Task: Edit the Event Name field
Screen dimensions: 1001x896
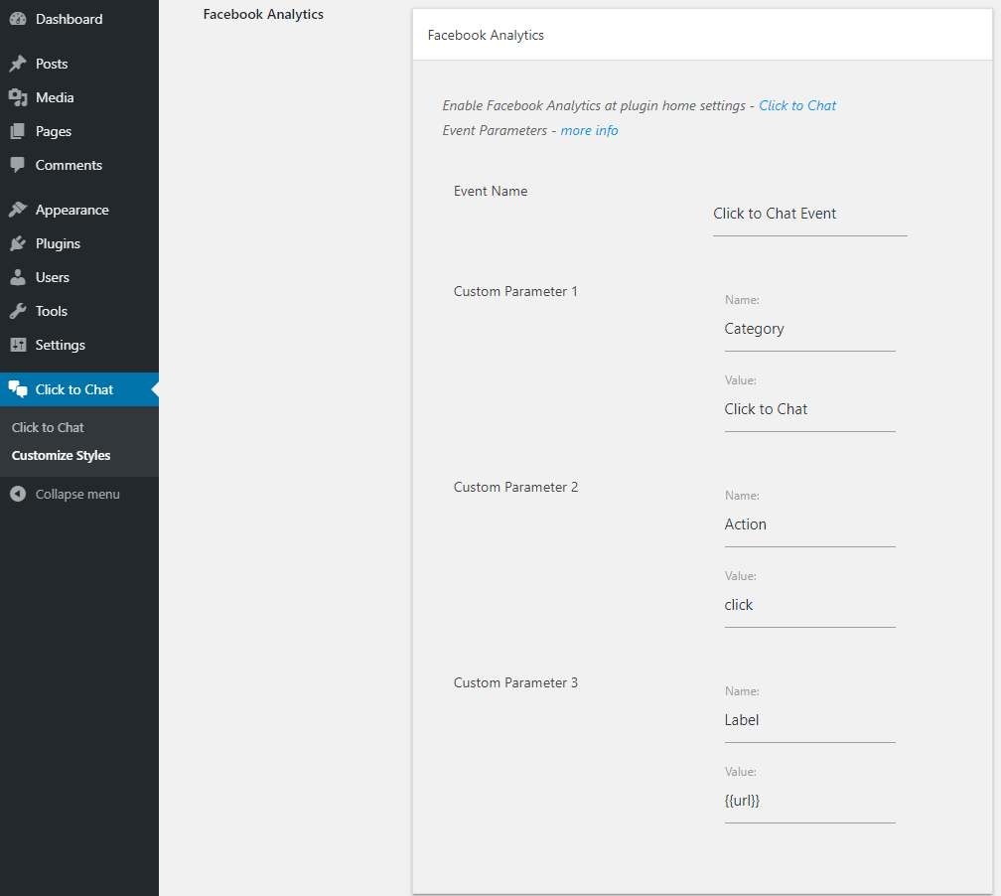Action: 809,215
